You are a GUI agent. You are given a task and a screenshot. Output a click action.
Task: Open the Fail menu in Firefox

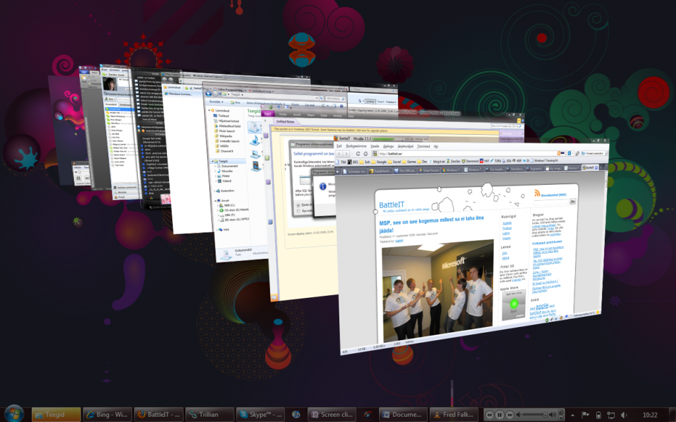tap(339, 146)
